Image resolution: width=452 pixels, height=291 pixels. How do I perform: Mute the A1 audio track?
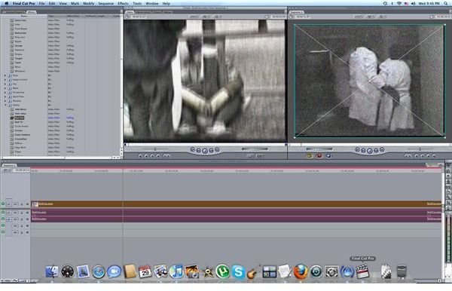pos(3,213)
